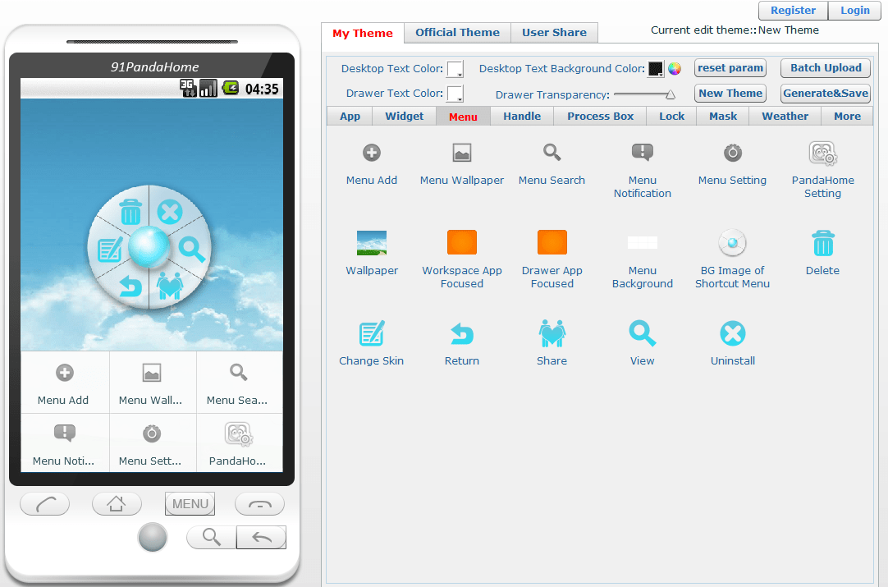
Task: Click the phone home hardware button
Action: pos(117,504)
